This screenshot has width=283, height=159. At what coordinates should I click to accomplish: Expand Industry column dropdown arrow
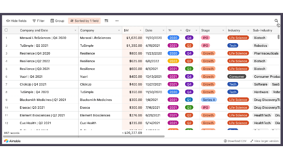click(248, 31)
